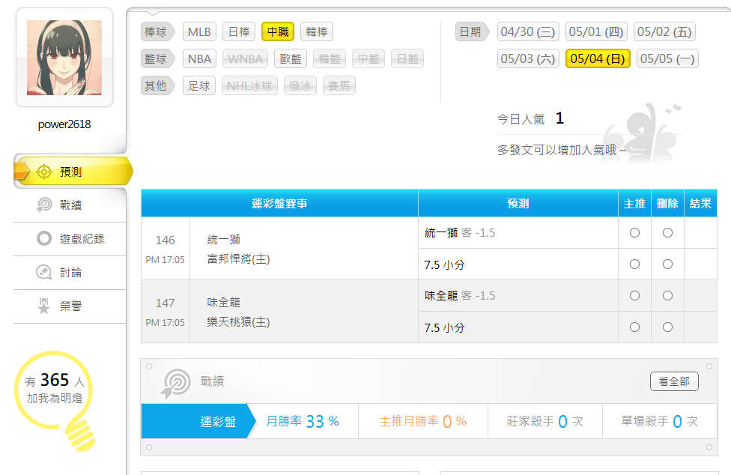Click the target icon beside 預測
The image size is (731, 475).
tap(44, 172)
